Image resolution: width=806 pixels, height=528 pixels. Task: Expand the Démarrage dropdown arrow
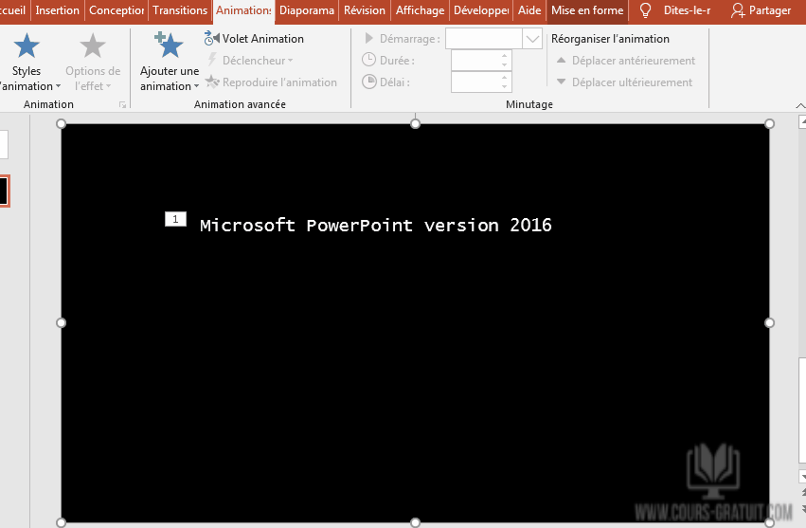coord(532,39)
